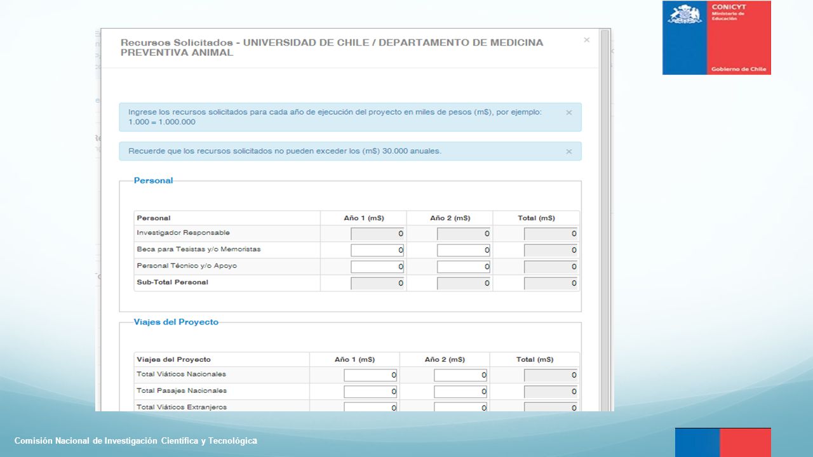
Task: Click the 'Total Viáticos Extranjeros' label
Action: pos(182,407)
